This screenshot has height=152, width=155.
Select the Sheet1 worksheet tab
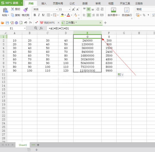23,145
